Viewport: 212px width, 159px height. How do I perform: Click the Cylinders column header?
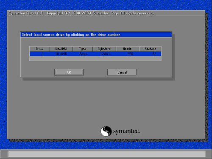pyautogui.click(x=104, y=49)
